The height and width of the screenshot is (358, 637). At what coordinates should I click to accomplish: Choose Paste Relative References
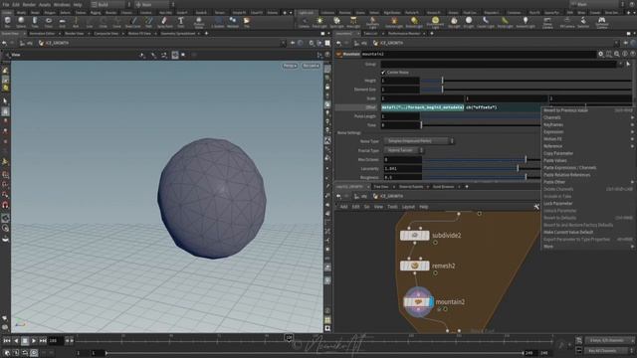pos(566,175)
